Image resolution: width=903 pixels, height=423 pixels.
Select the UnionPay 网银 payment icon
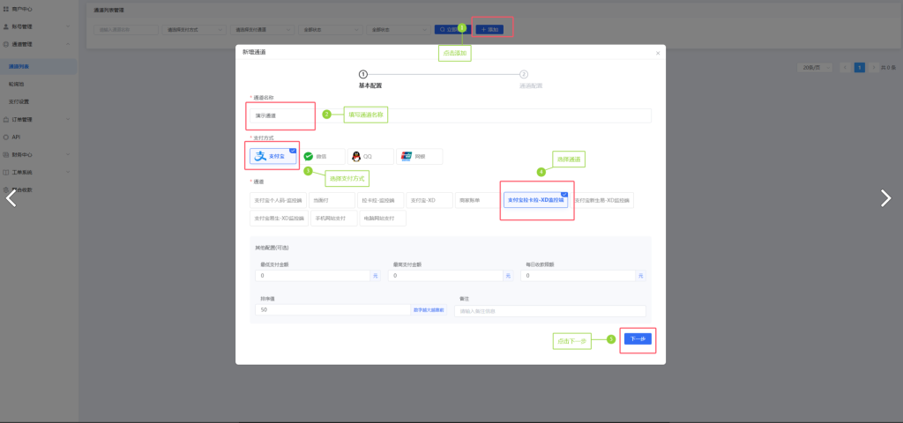419,156
